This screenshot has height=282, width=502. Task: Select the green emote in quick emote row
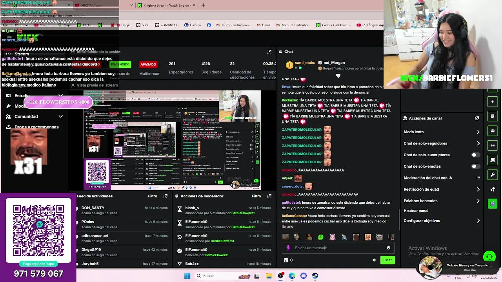321,237
